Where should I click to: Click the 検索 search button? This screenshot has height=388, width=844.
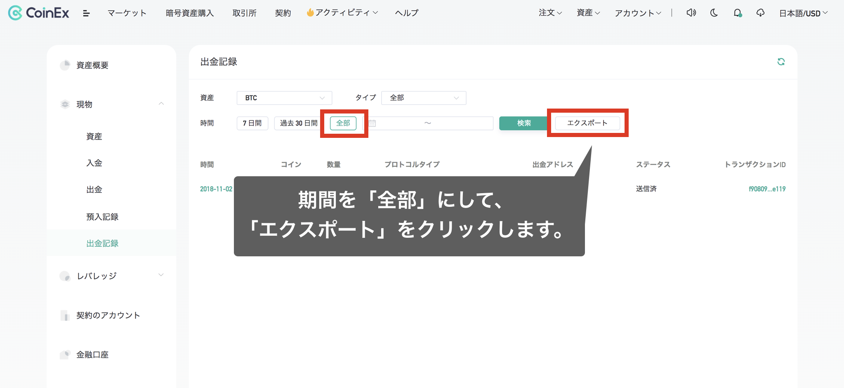[x=524, y=123]
